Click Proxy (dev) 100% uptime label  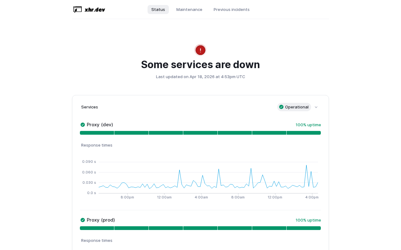308,125
